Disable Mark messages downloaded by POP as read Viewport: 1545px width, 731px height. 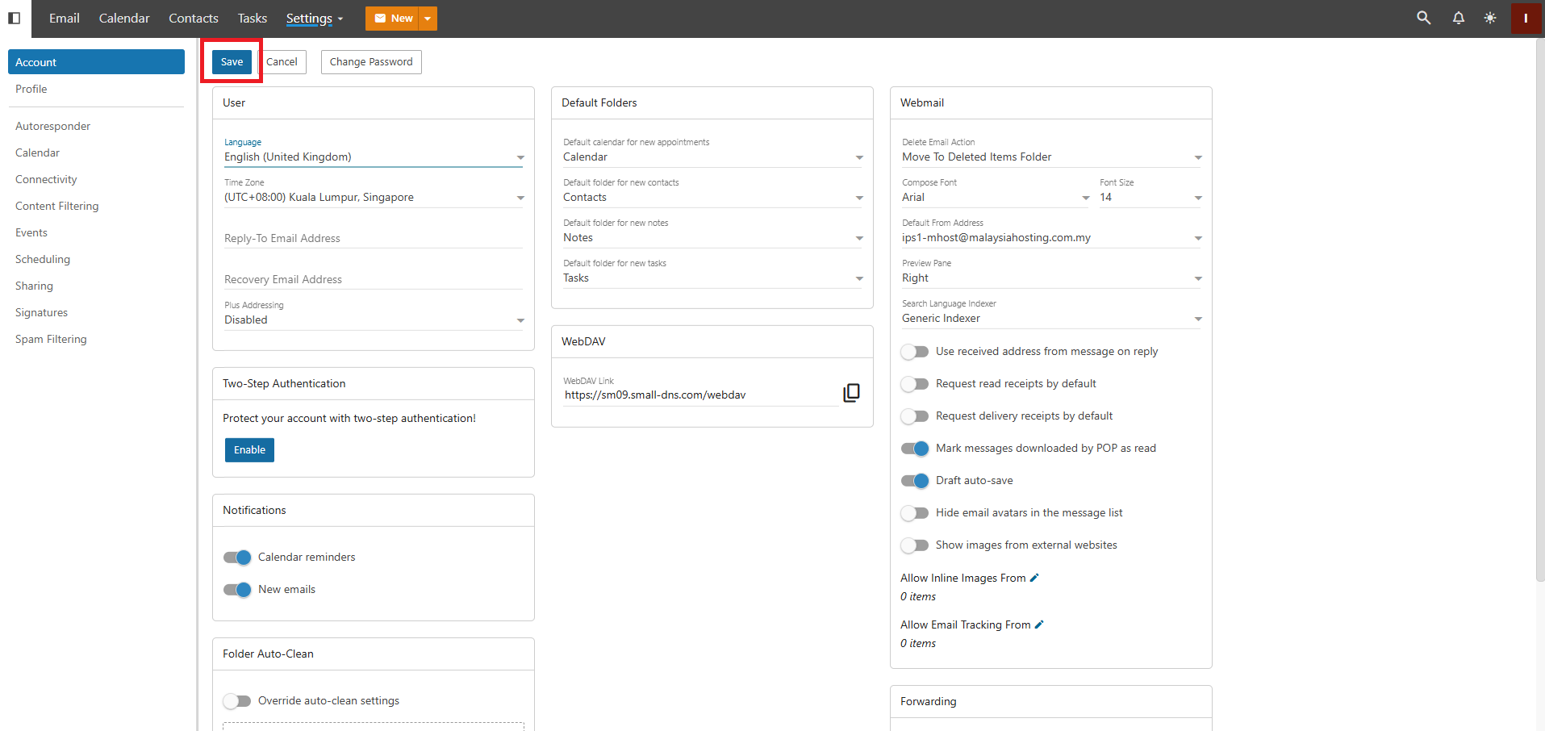pyautogui.click(x=915, y=449)
